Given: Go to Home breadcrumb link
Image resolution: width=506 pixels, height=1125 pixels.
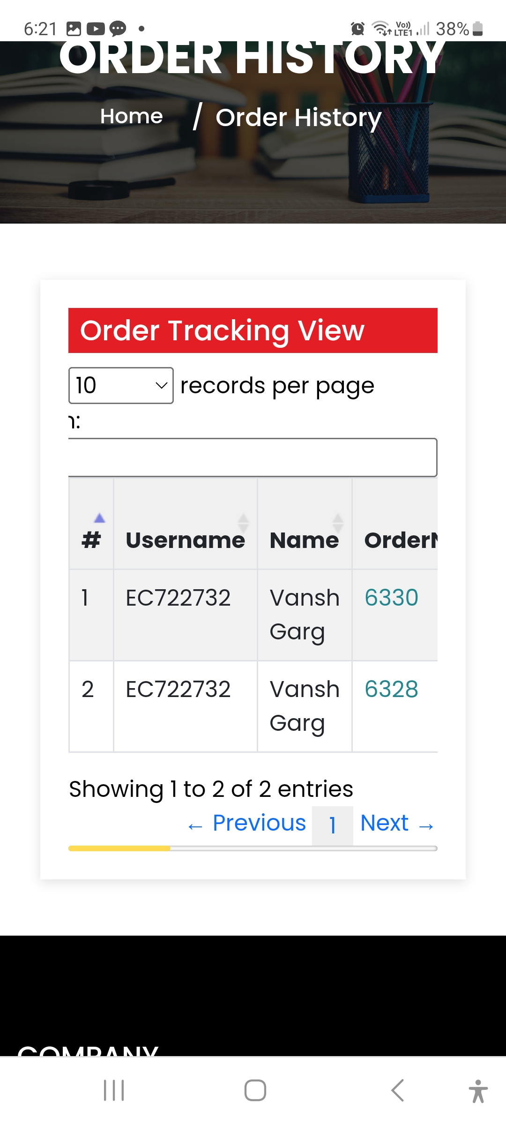Looking at the screenshot, I should pos(132,116).
